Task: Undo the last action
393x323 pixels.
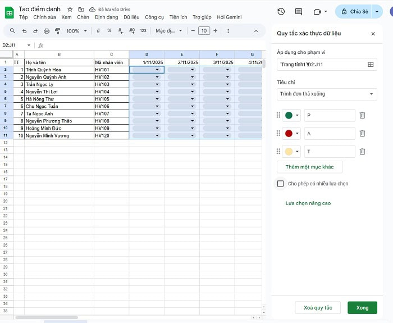Action: 24,31
